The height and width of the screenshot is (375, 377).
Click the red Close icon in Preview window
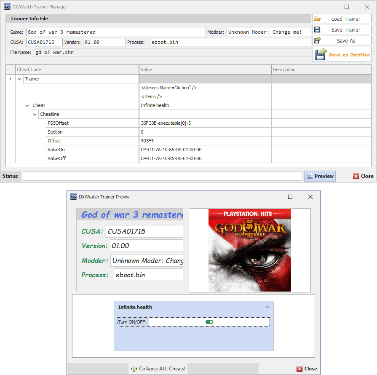[x=299, y=369]
